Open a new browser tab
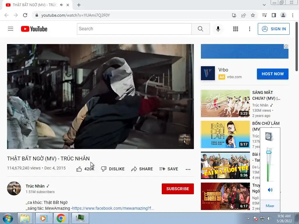 [79, 5]
